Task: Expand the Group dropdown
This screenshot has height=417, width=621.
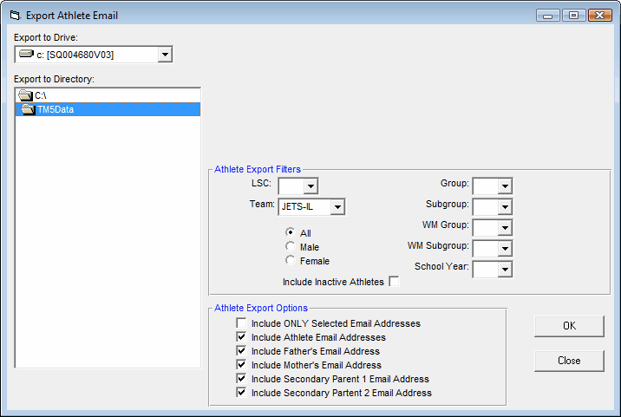Action: coord(505,186)
